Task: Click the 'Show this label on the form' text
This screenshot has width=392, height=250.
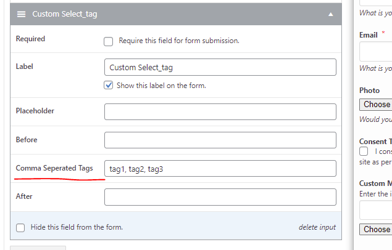Action: 161,86
